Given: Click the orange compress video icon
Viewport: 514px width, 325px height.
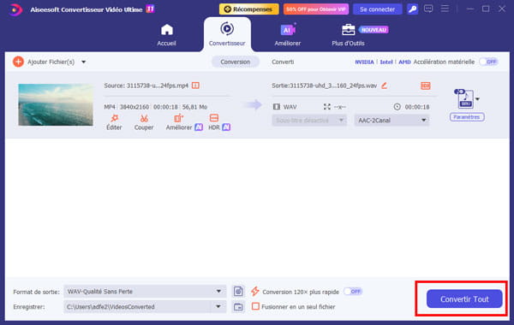Looking at the screenshot, I should tap(426, 86).
